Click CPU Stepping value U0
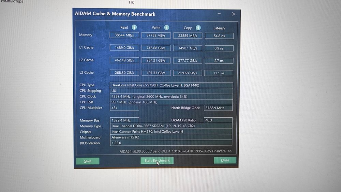The image size is (341, 192). [x=172, y=91]
